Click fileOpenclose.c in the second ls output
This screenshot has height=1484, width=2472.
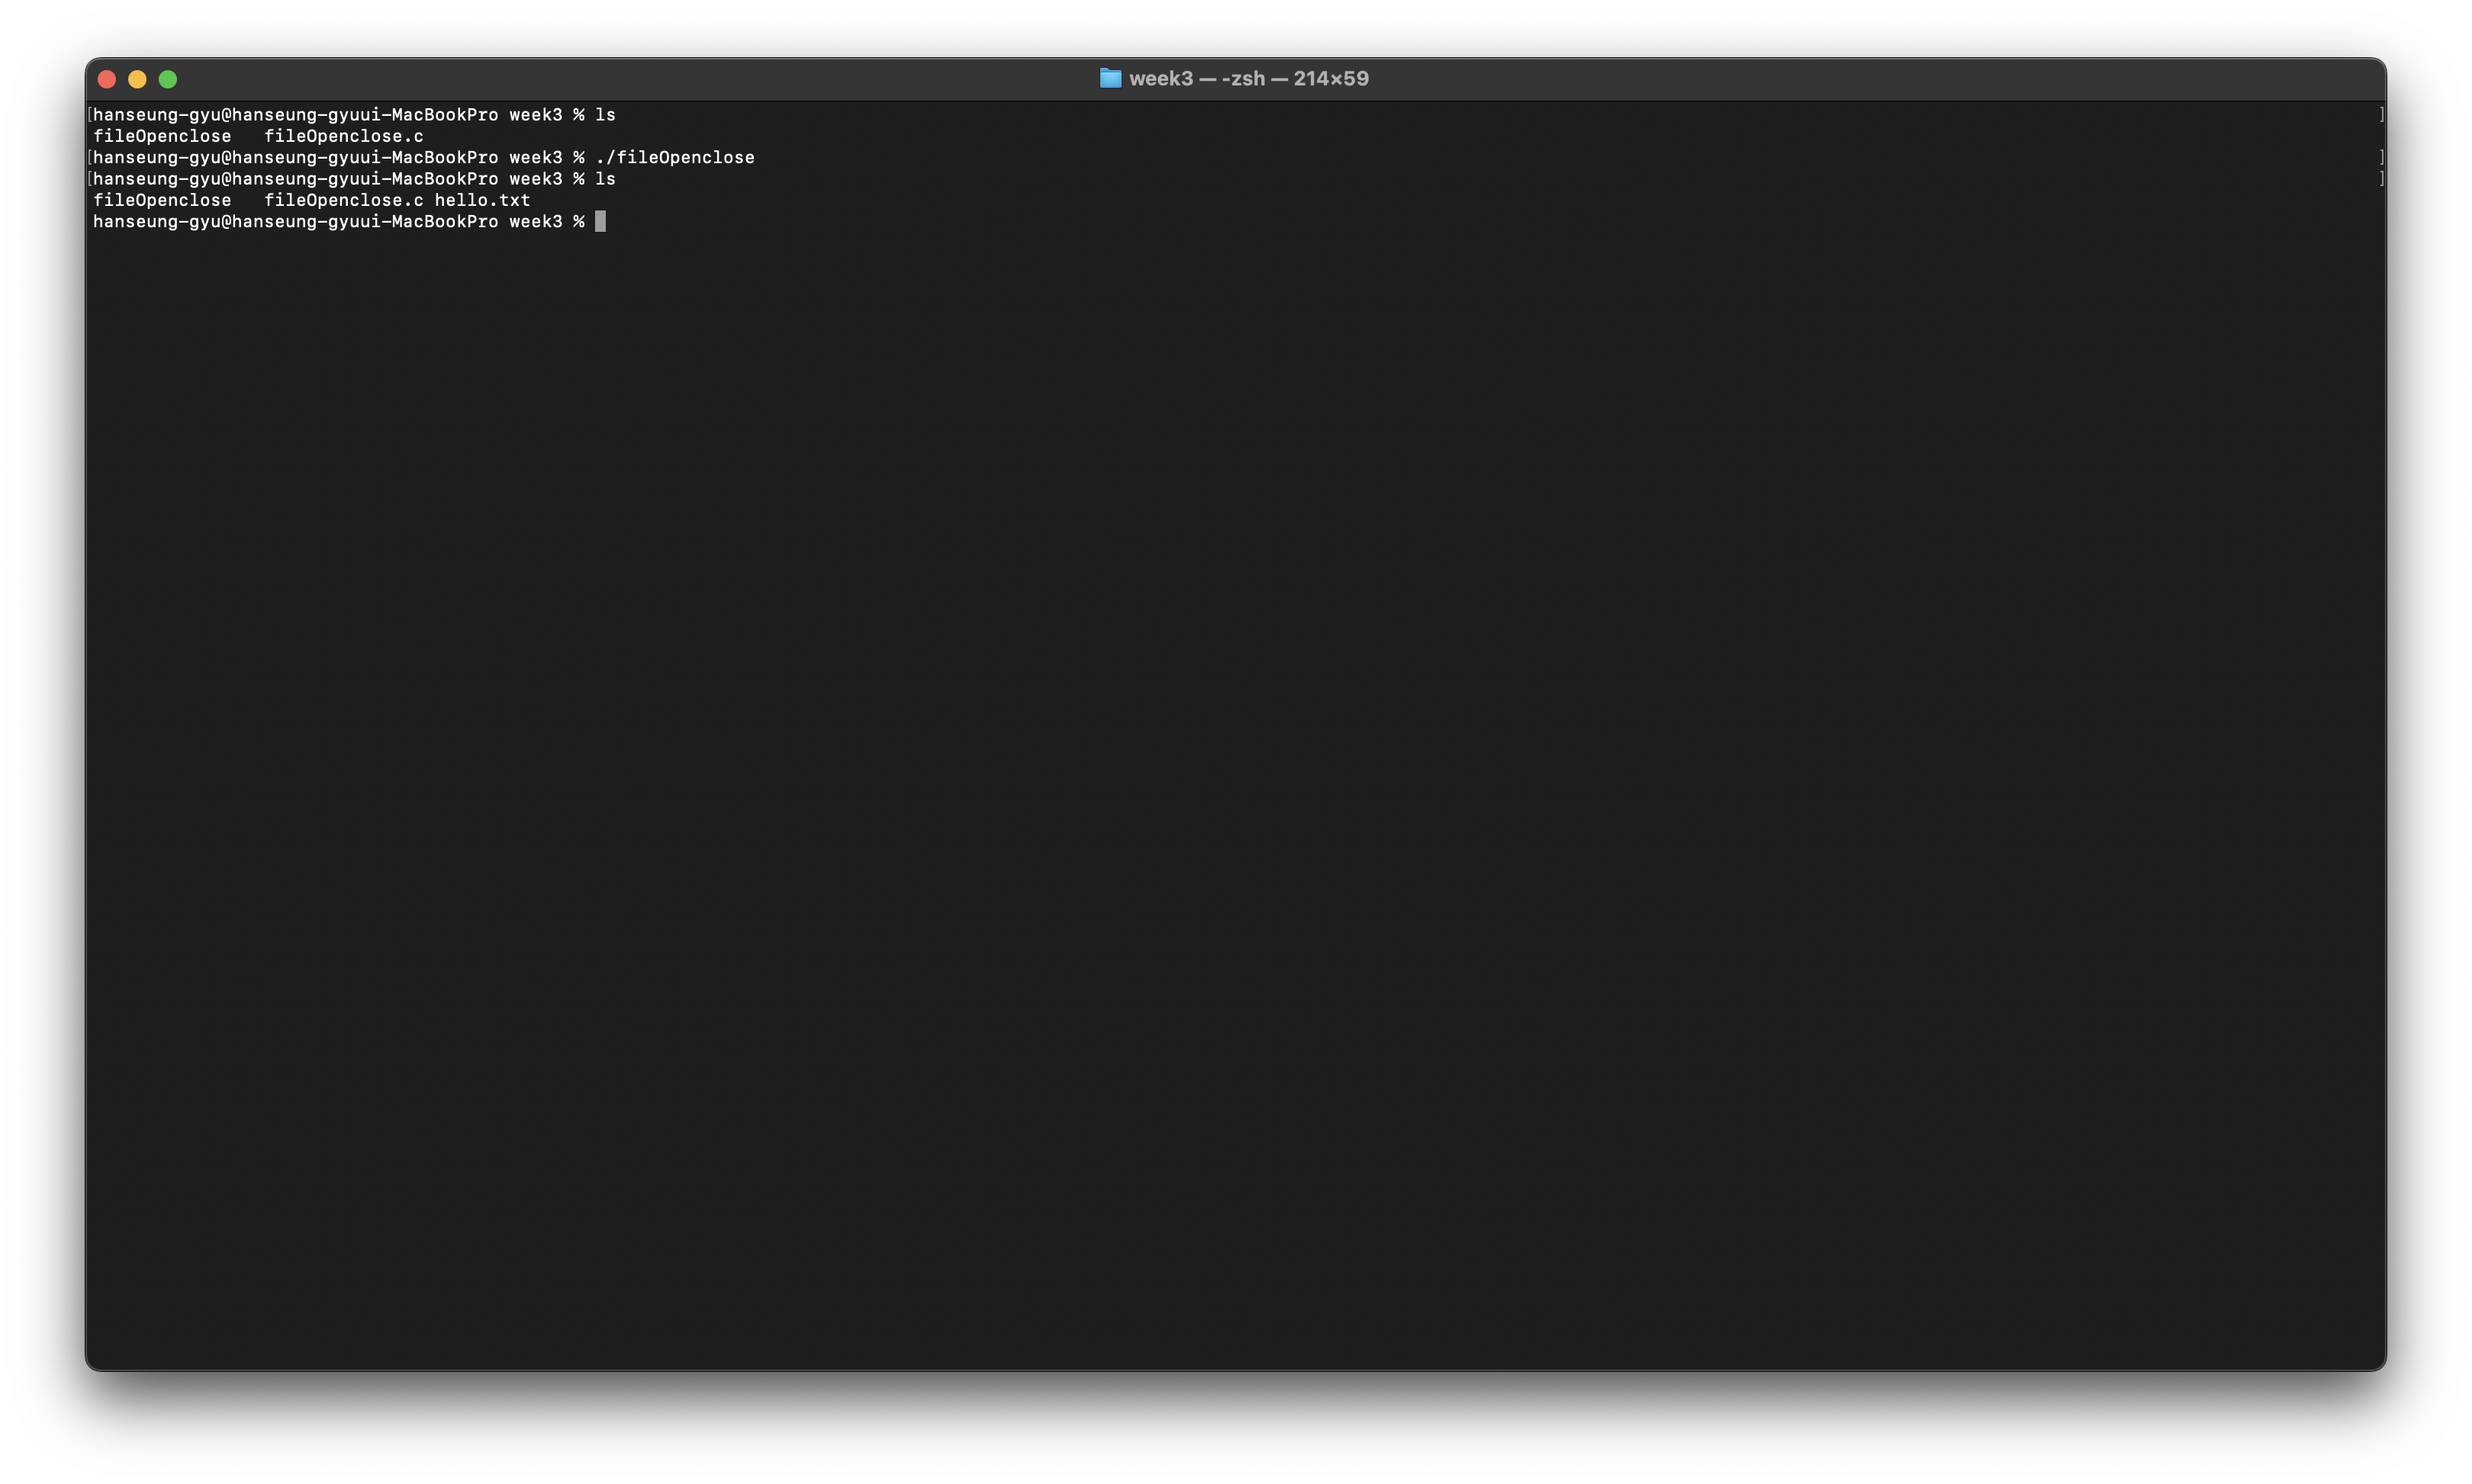click(343, 200)
